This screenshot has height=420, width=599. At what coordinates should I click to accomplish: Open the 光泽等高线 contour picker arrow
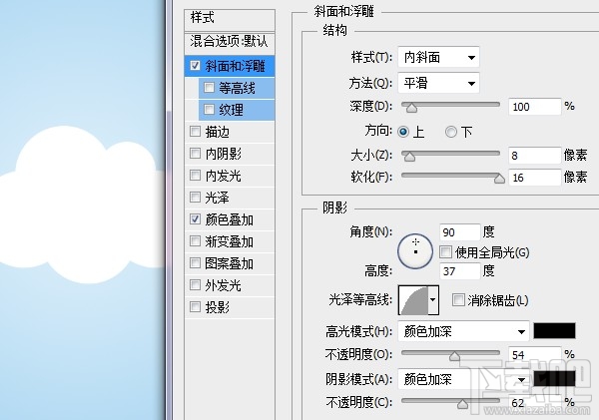pyautogui.click(x=433, y=300)
